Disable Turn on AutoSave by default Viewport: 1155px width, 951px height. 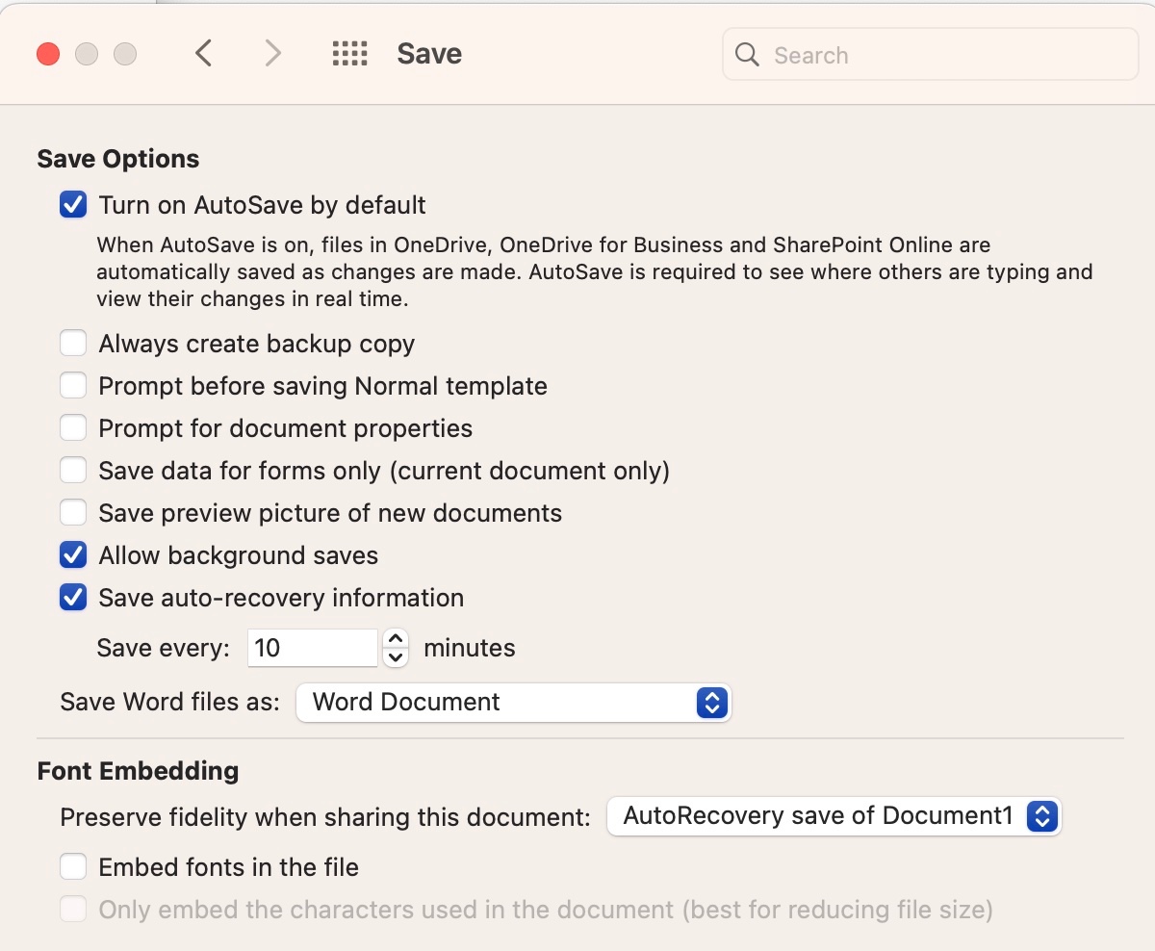tap(73, 205)
